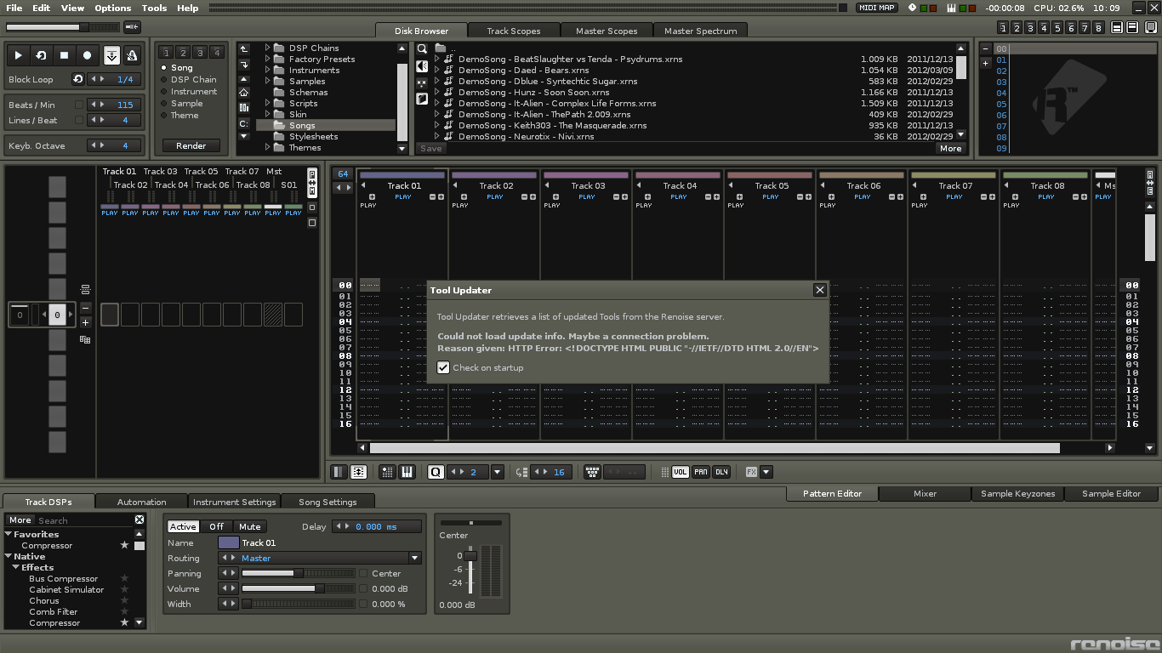Screen dimensions: 1162x653
Task: Collapse the Favorites section
Action: 9,534
